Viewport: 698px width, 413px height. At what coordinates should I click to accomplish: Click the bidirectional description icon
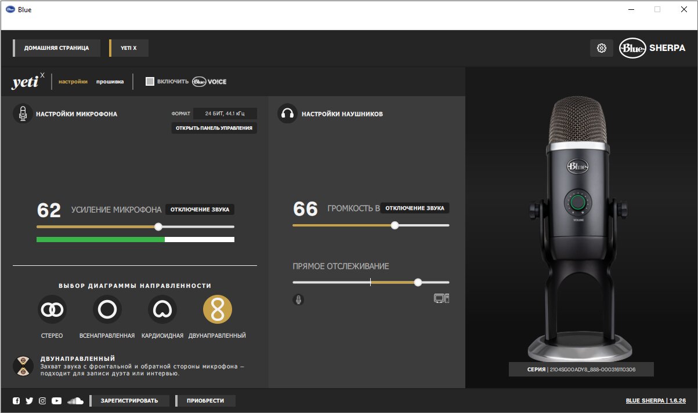pos(23,366)
